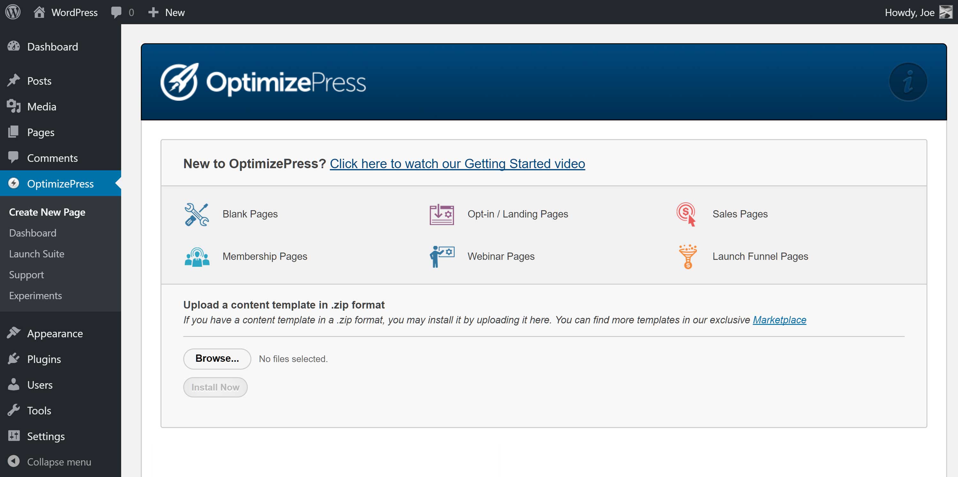Select Webinar Pages template type

[x=501, y=256]
